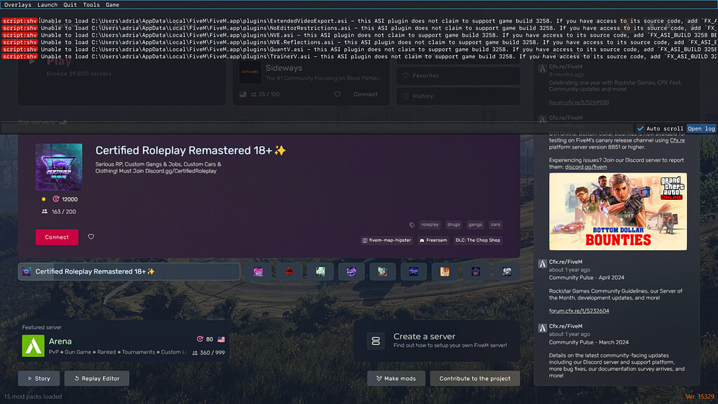This screenshot has height=404, width=718.
Task: Open the dimmed Favorites list
Action: pos(458,76)
